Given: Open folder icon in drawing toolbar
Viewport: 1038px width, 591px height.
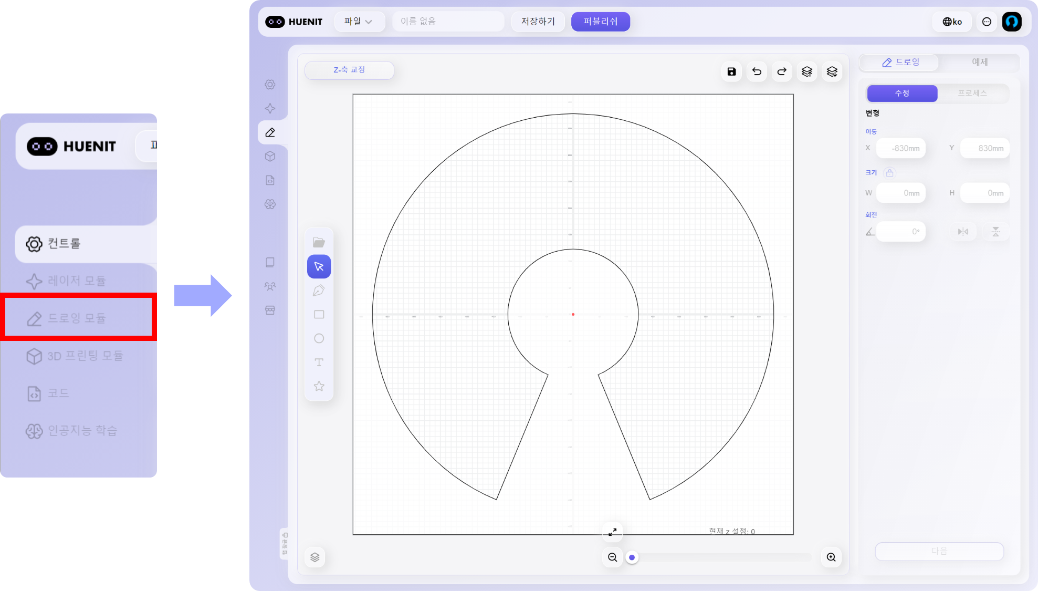Looking at the screenshot, I should (319, 242).
